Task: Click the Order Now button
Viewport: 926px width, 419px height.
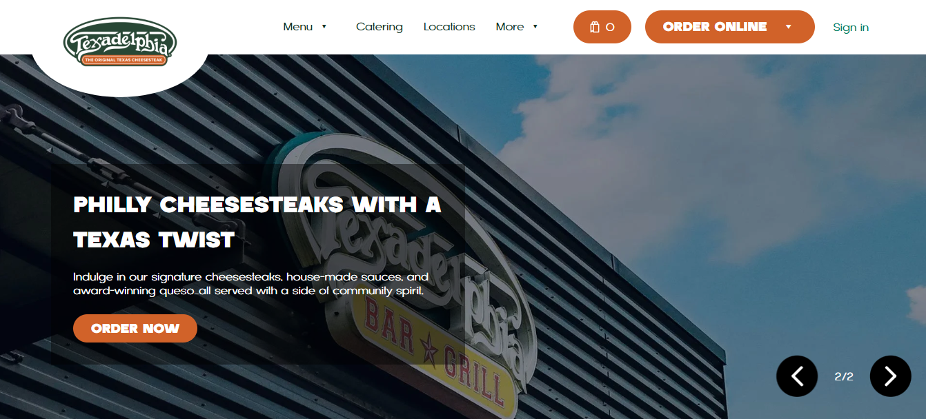Action: [x=135, y=329]
